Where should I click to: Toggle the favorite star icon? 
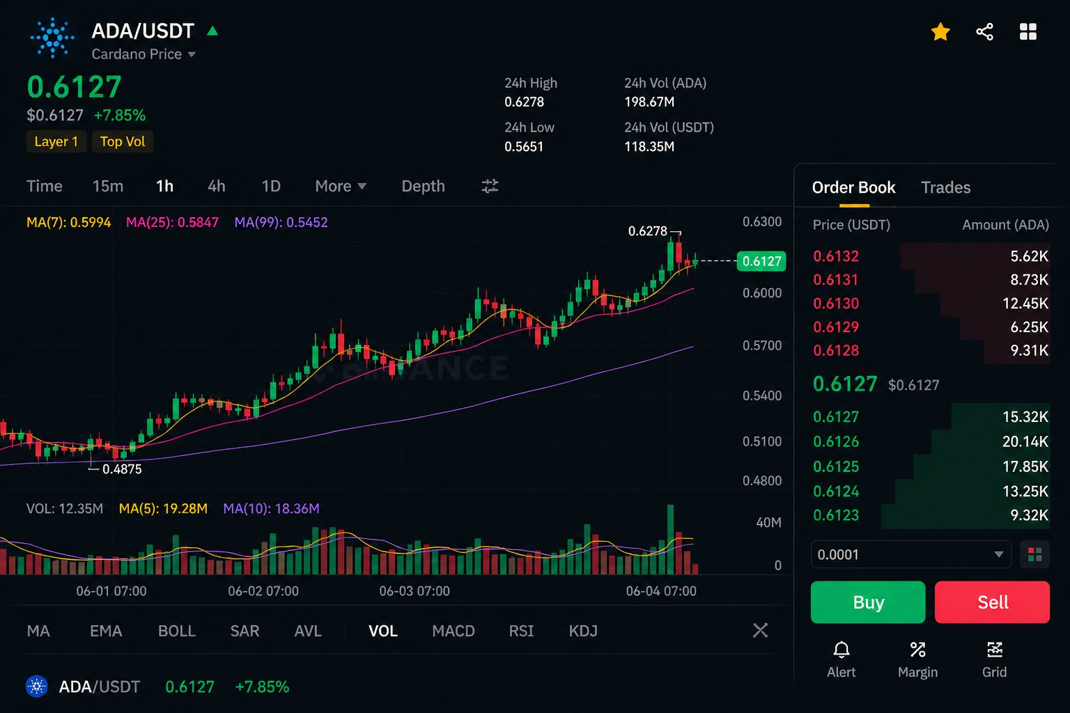(x=940, y=31)
